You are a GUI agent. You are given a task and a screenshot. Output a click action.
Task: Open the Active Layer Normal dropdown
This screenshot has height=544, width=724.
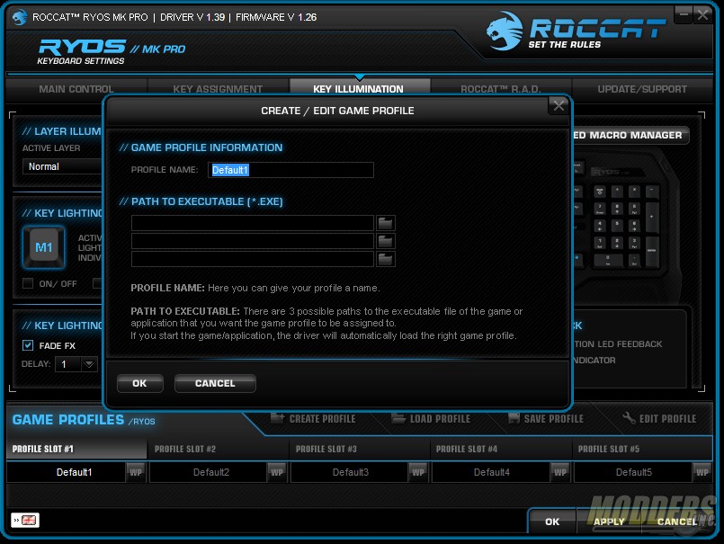pos(62,166)
